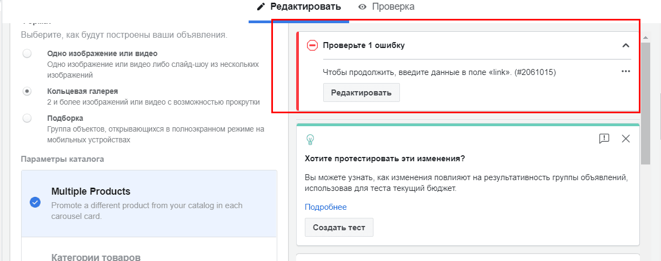Select the Multiple Products catalog option
This screenshot has height=261, width=661.
coord(149,203)
